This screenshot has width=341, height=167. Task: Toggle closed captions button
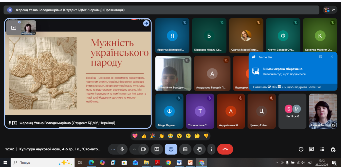click(x=185, y=149)
